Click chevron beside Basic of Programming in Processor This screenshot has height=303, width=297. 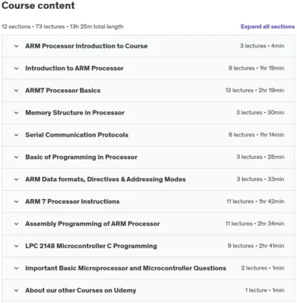click(16, 157)
